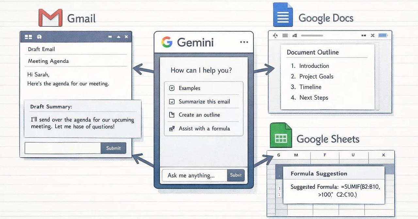The image size is (418, 219).
Task: Open the three-dot menu in Gemini panel
Action: [244, 42]
